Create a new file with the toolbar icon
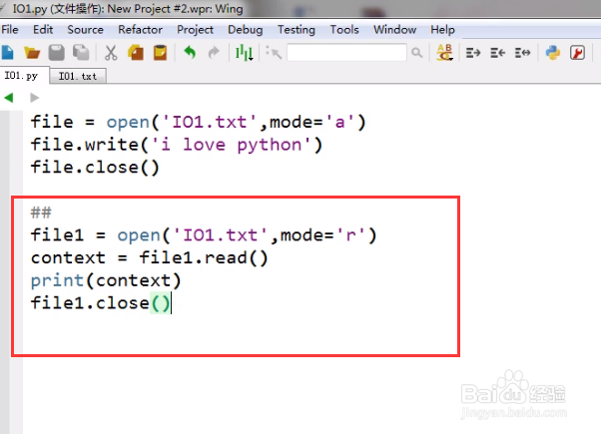Image resolution: width=601 pixels, height=434 pixels. (8, 53)
